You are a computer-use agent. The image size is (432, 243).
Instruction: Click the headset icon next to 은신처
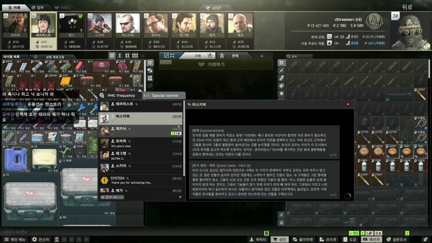pyautogui.click(x=57, y=239)
